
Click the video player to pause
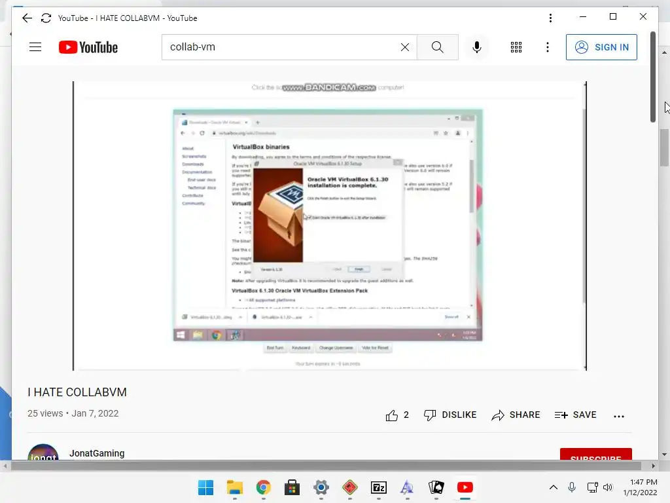coord(330,226)
